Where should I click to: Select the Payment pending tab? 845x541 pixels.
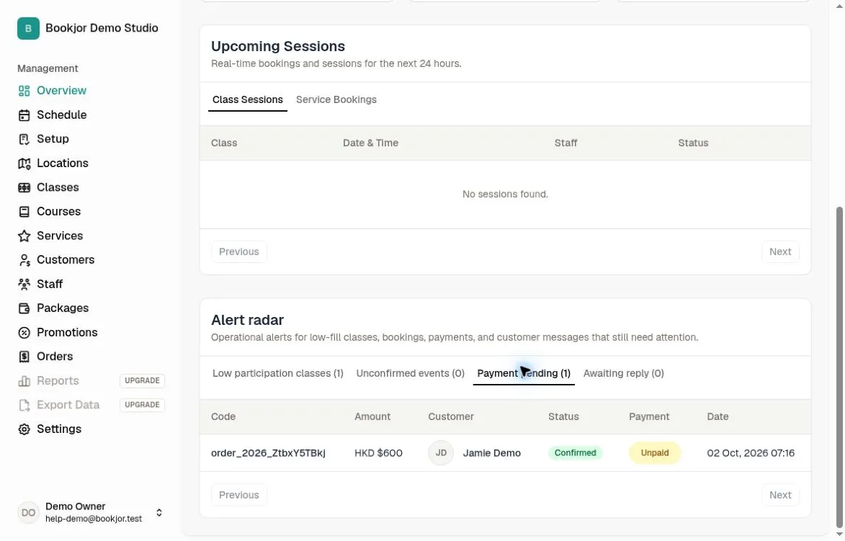tap(523, 373)
